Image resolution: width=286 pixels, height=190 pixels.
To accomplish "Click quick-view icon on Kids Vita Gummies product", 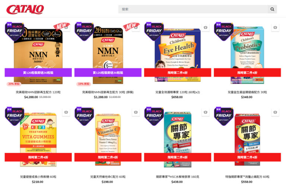I will coord(66,112).
